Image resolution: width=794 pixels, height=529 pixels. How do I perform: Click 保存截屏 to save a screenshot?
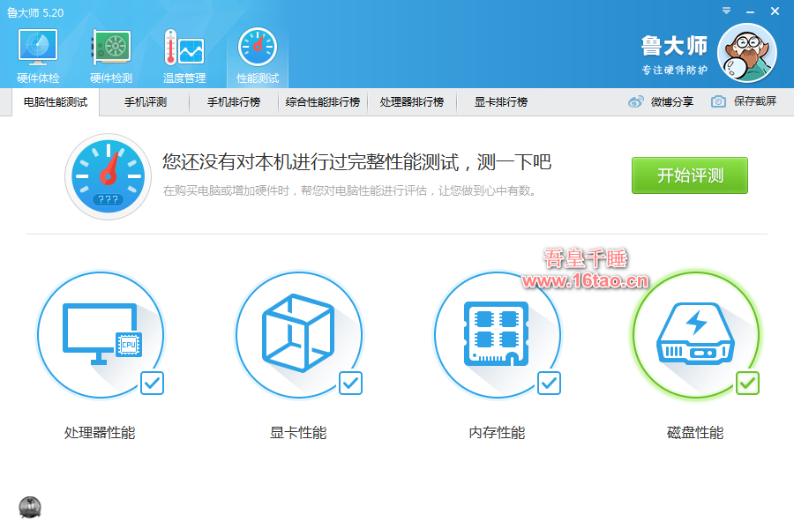pos(744,102)
